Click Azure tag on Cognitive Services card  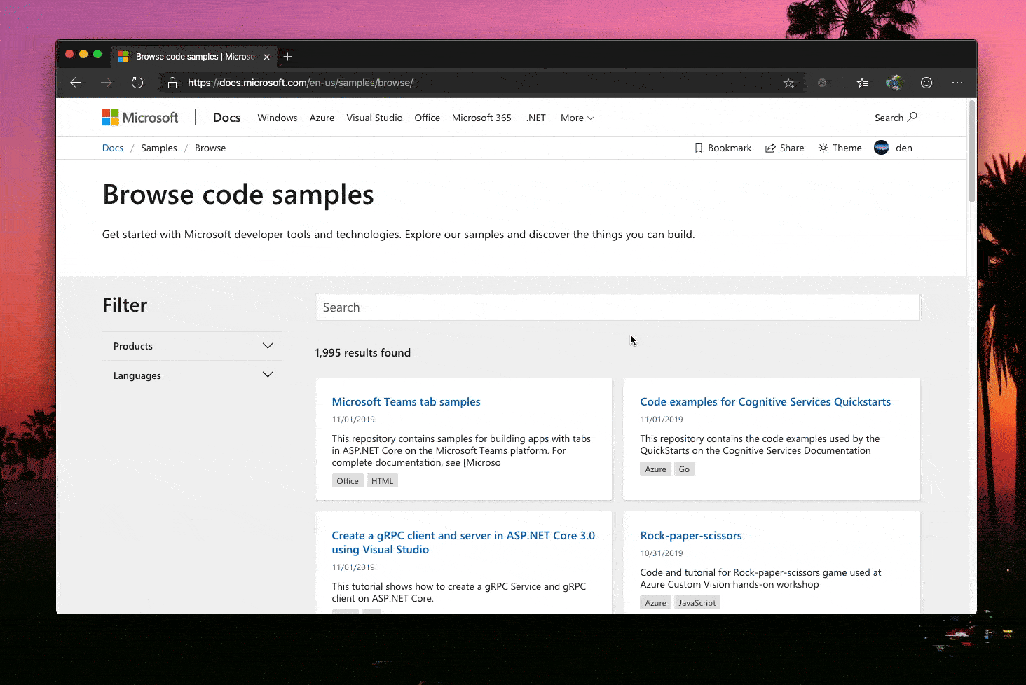click(655, 469)
